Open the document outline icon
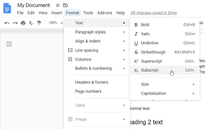The height and width of the screenshot is (129, 205). tap(9, 44)
